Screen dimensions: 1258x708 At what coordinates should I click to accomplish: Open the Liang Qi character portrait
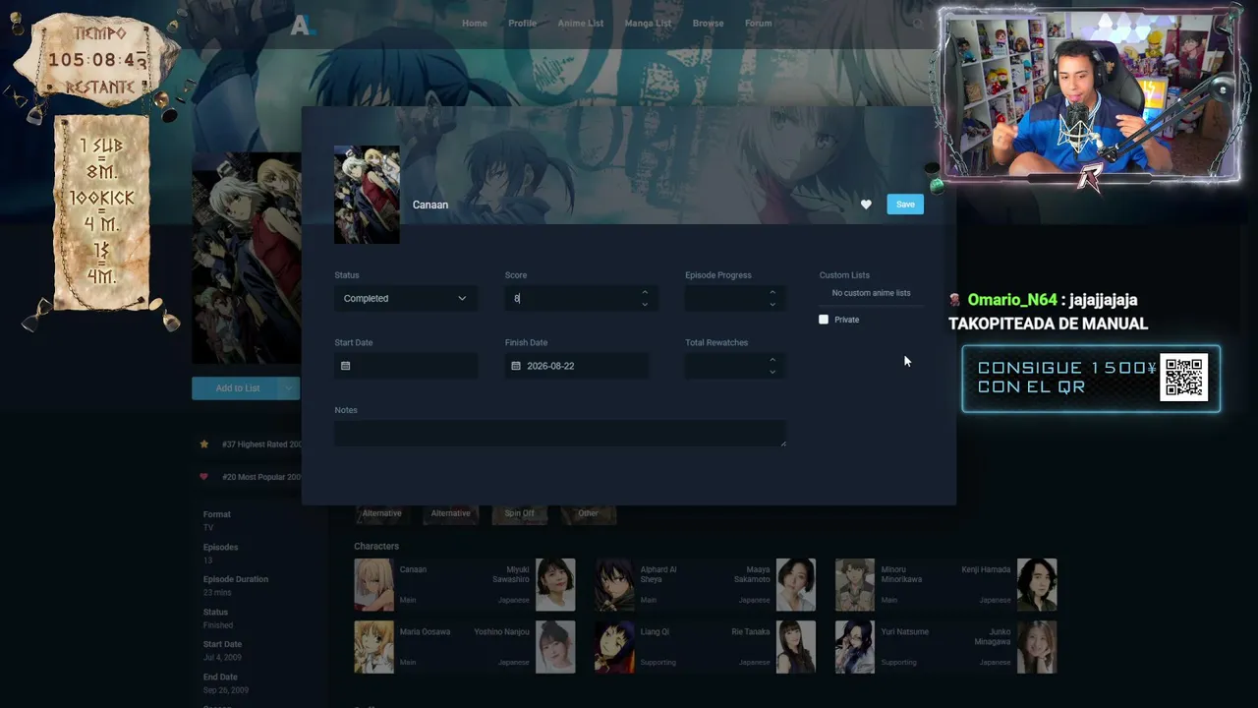tap(614, 647)
